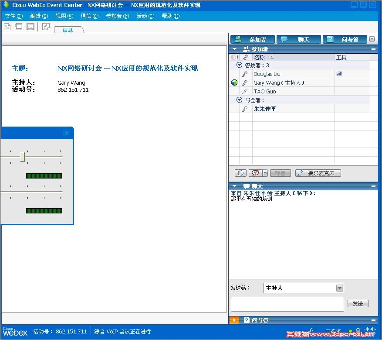This screenshot has width=382, height=340.
Task: Open the panel options dropdown arrow
Action: coord(372,39)
